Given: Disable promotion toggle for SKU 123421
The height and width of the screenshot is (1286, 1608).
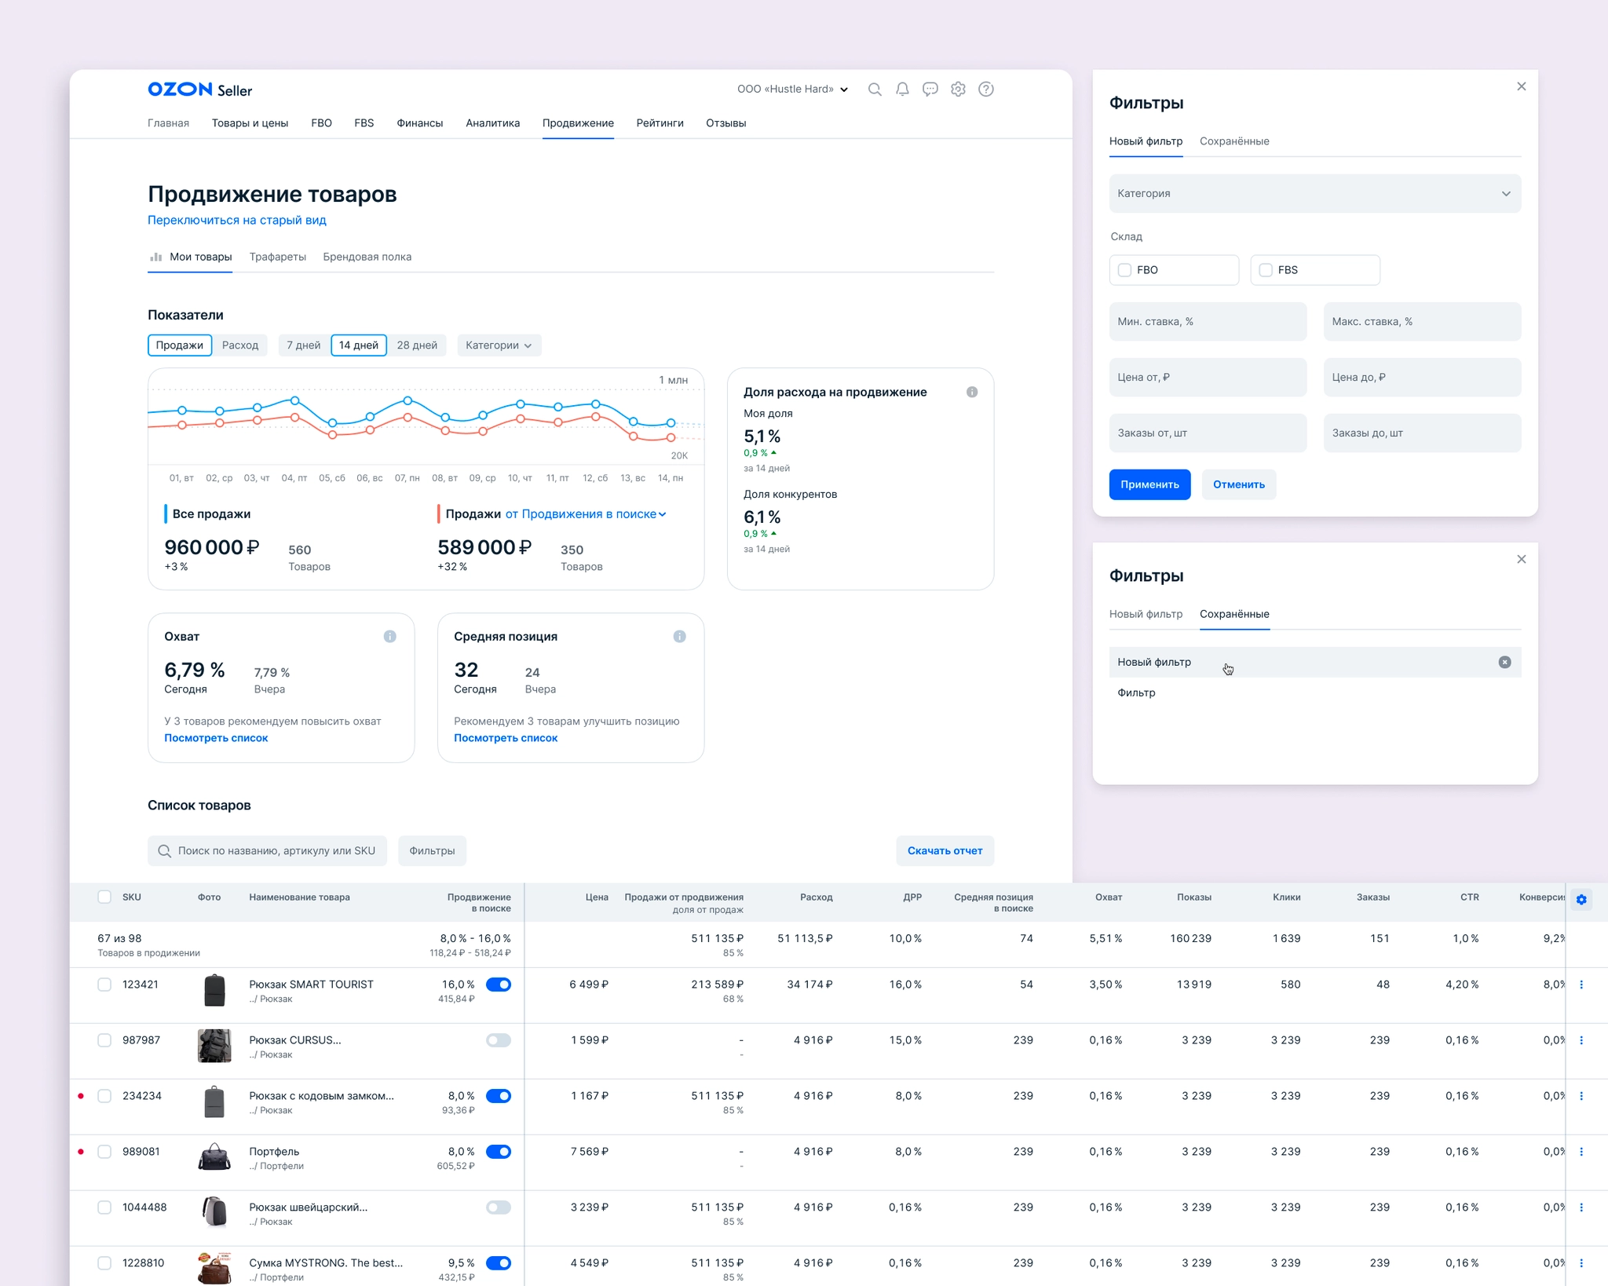Looking at the screenshot, I should (x=499, y=985).
